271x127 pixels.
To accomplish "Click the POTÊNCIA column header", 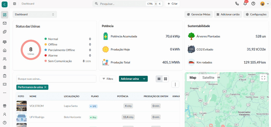I will coord(123,96).
